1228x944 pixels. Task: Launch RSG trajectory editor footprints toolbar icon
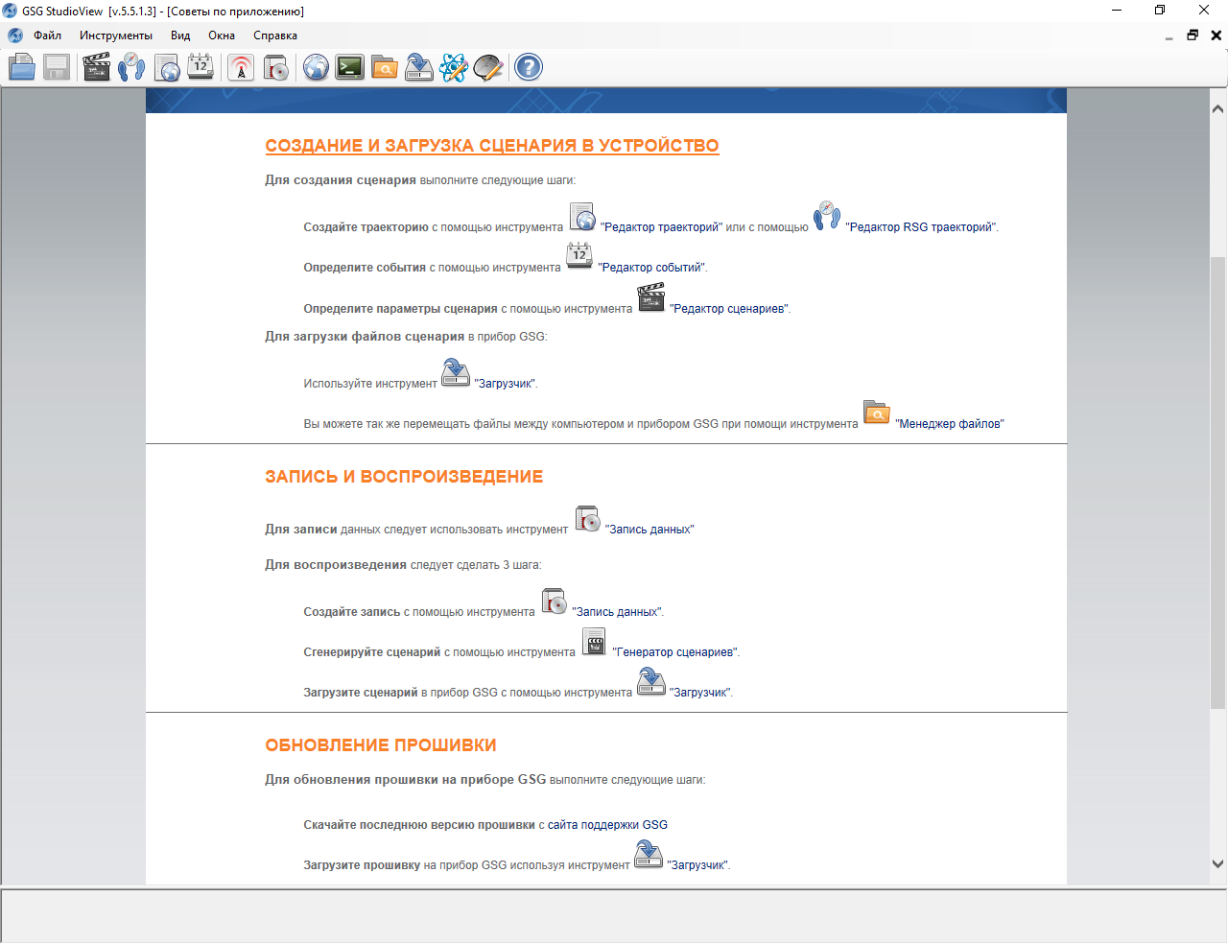[131, 67]
